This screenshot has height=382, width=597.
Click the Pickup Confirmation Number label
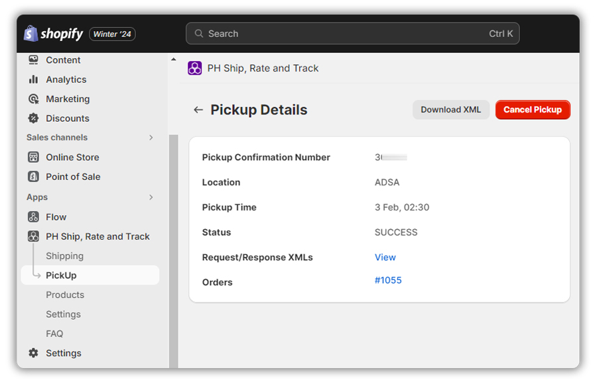pos(266,157)
